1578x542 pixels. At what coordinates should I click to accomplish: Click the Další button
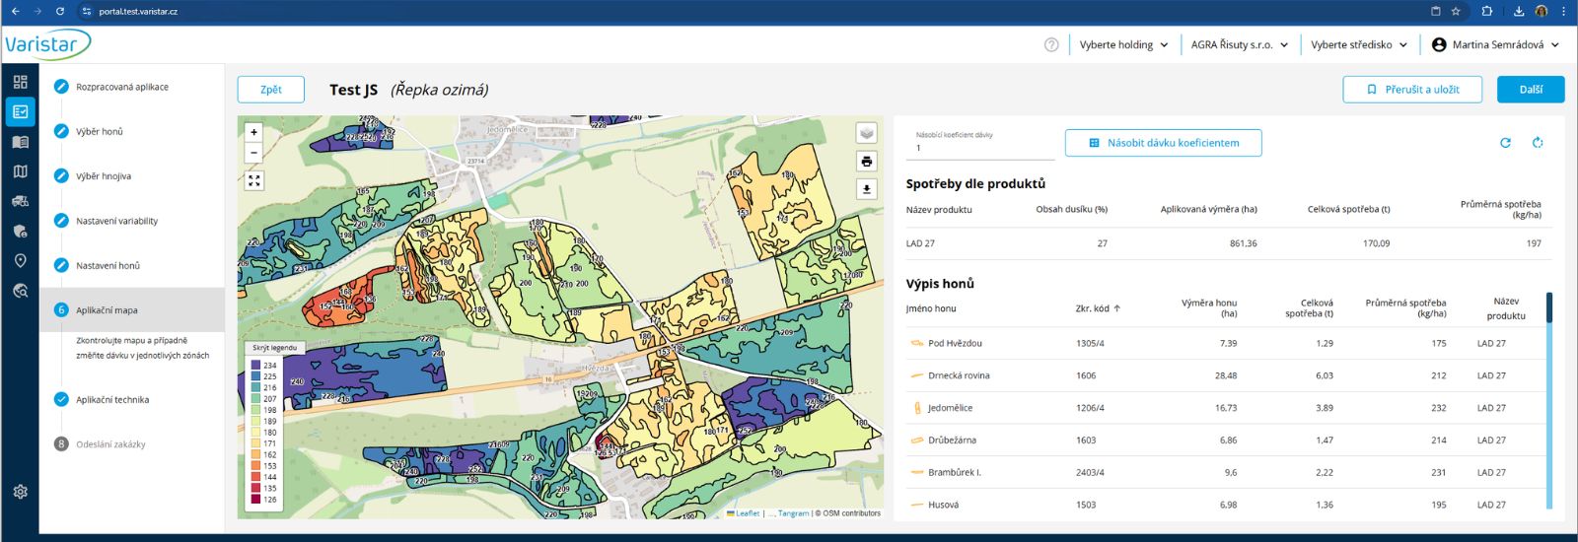coord(1530,90)
